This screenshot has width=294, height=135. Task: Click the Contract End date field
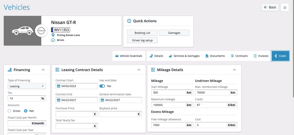[x=77, y=100]
